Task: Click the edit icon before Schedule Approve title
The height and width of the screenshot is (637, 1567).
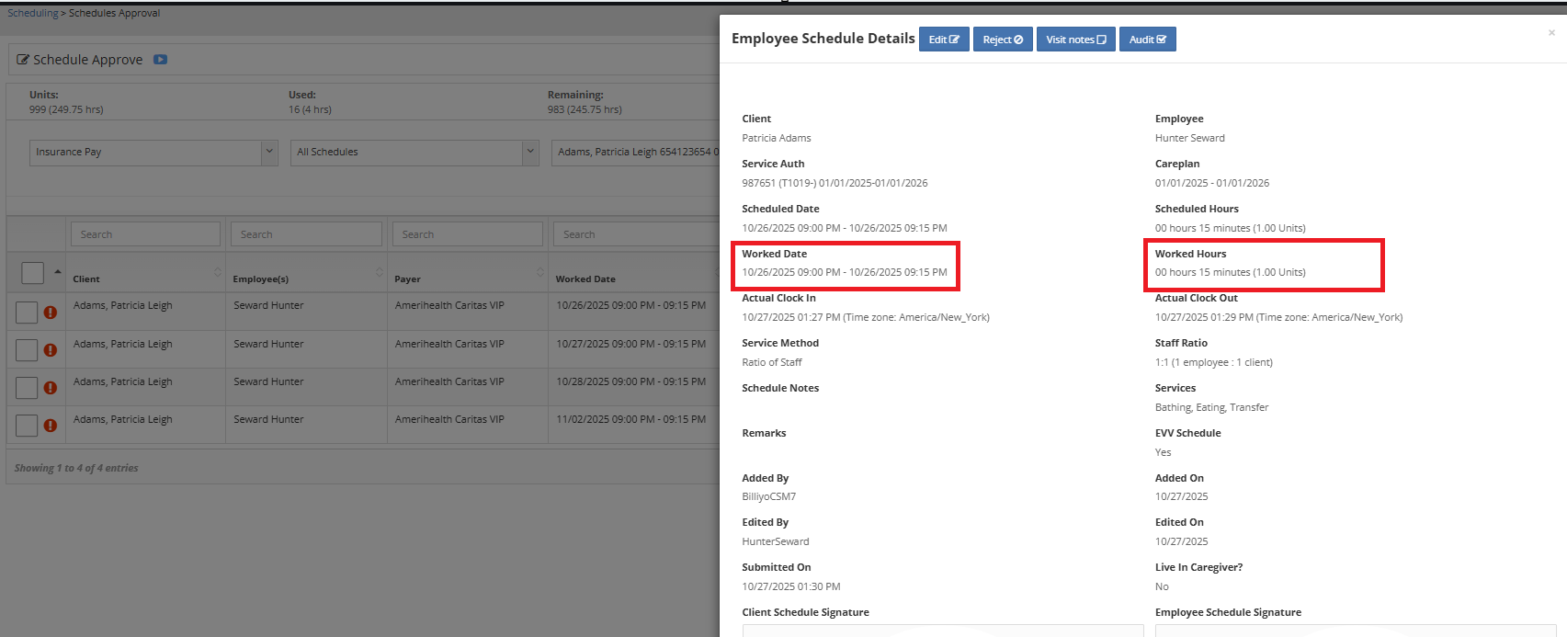Action: pyautogui.click(x=23, y=60)
